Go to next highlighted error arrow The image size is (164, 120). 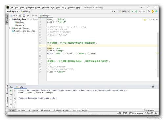point(157,20)
